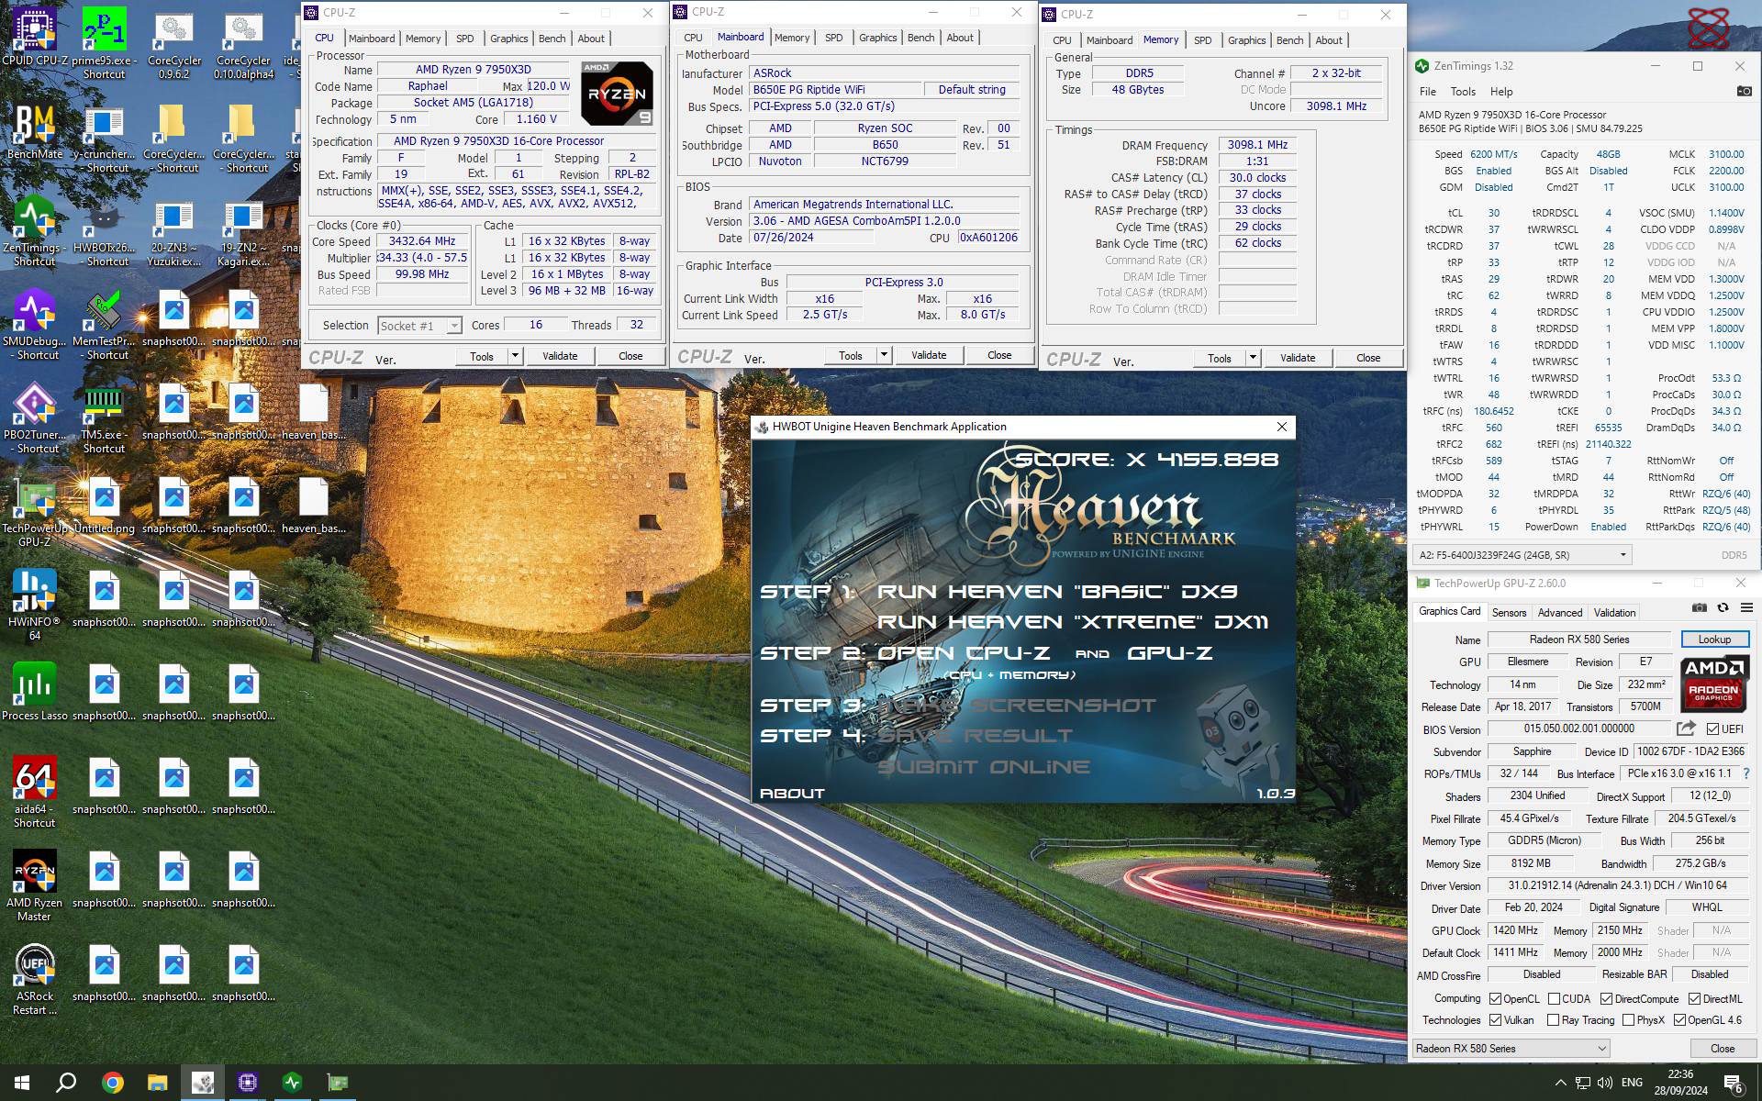
Task: Open File Explorer from the taskbar
Action: [x=157, y=1083]
